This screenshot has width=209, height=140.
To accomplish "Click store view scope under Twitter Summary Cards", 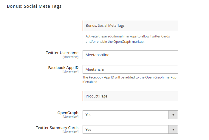I will pos(70,131).
